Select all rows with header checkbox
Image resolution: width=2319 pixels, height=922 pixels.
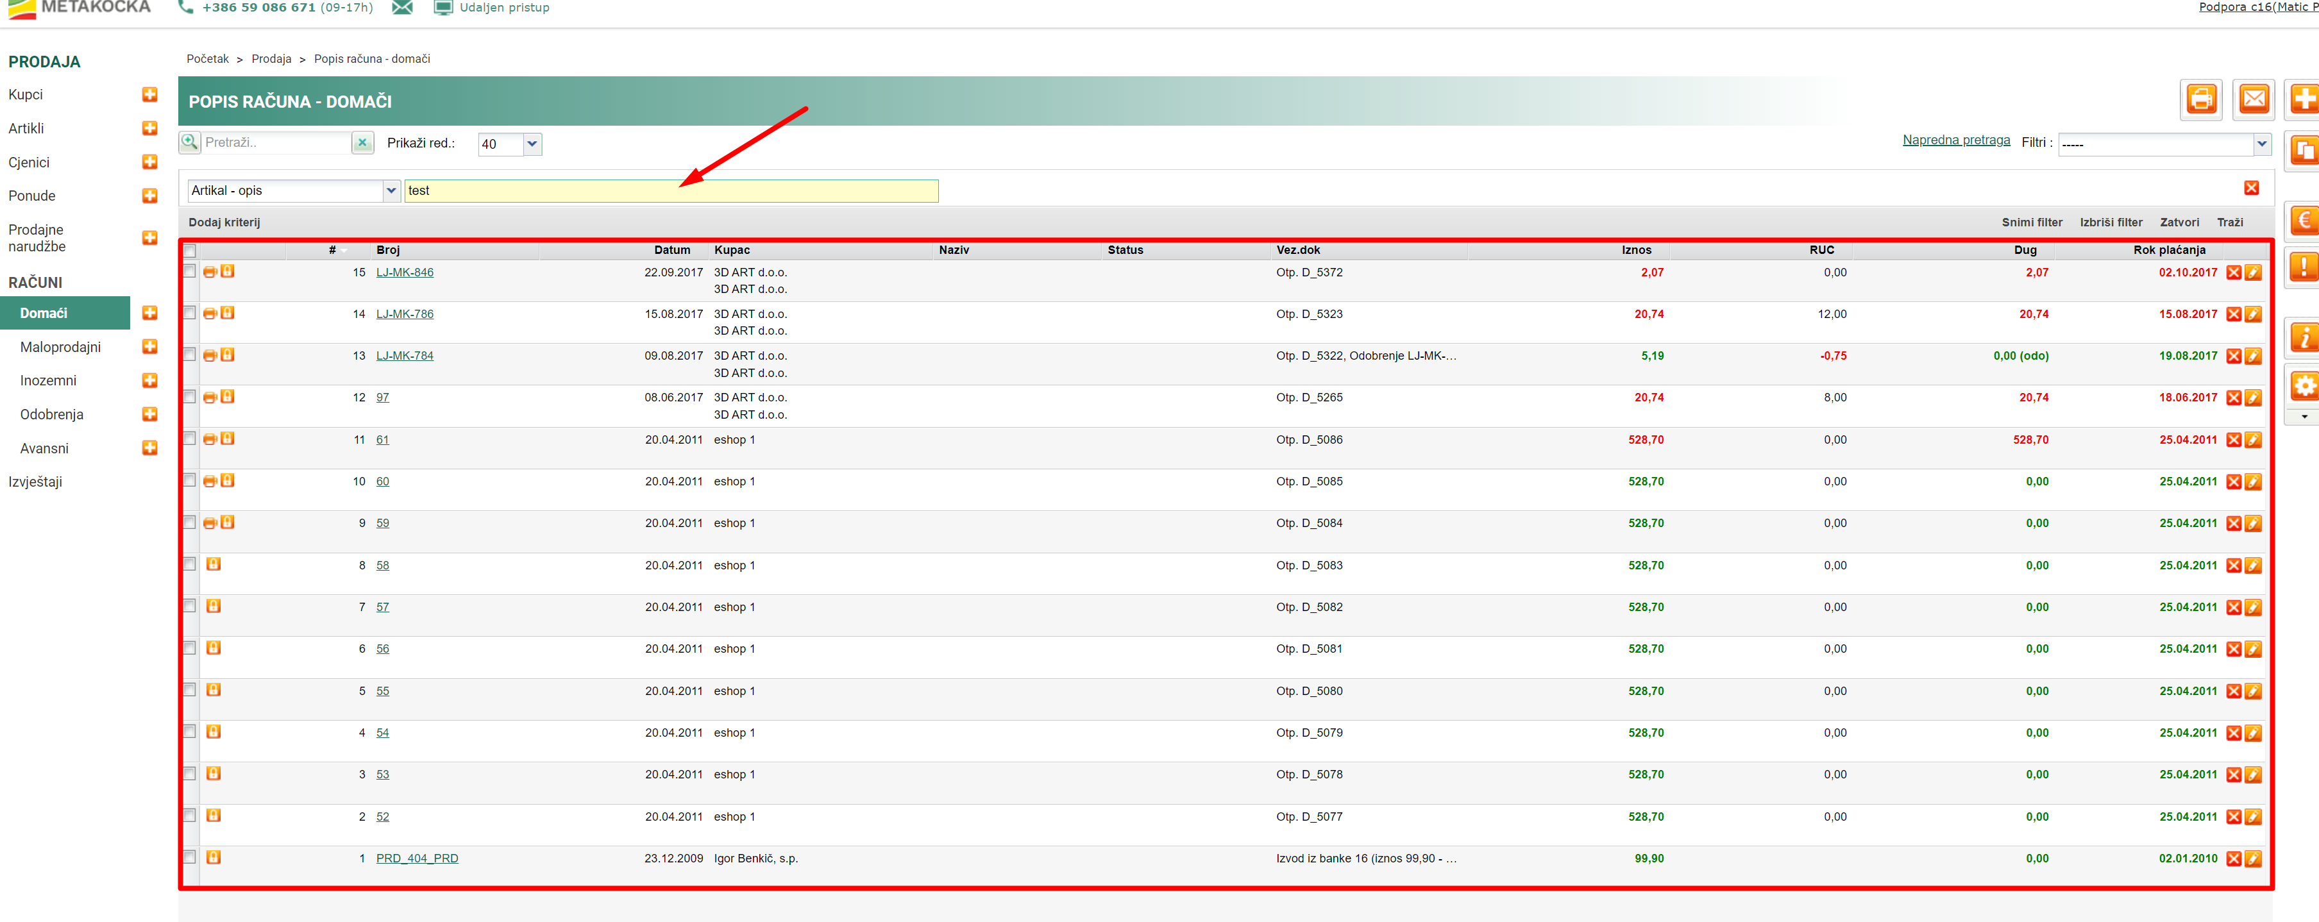(x=189, y=250)
